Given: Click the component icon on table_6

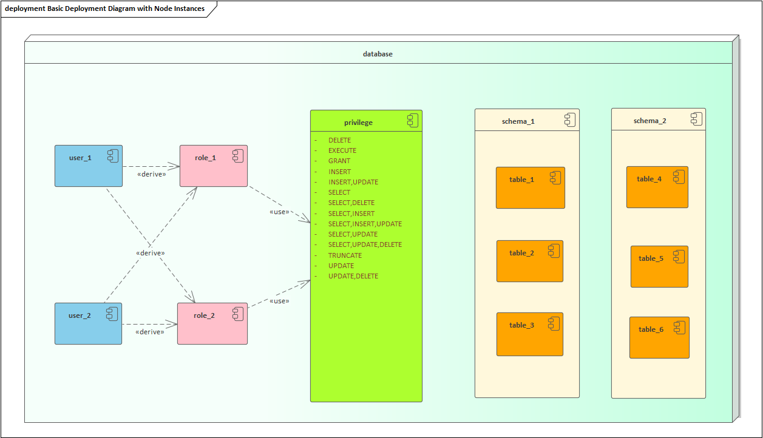Looking at the screenshot, I should coord(680,328).
